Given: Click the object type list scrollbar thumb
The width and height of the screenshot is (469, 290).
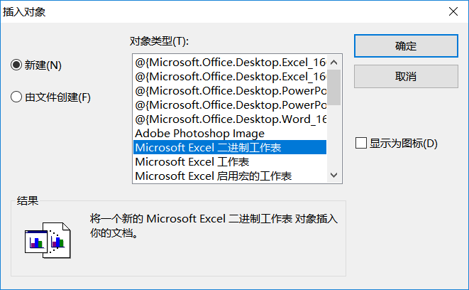Looking at the screenshot, I should point(334,87).
